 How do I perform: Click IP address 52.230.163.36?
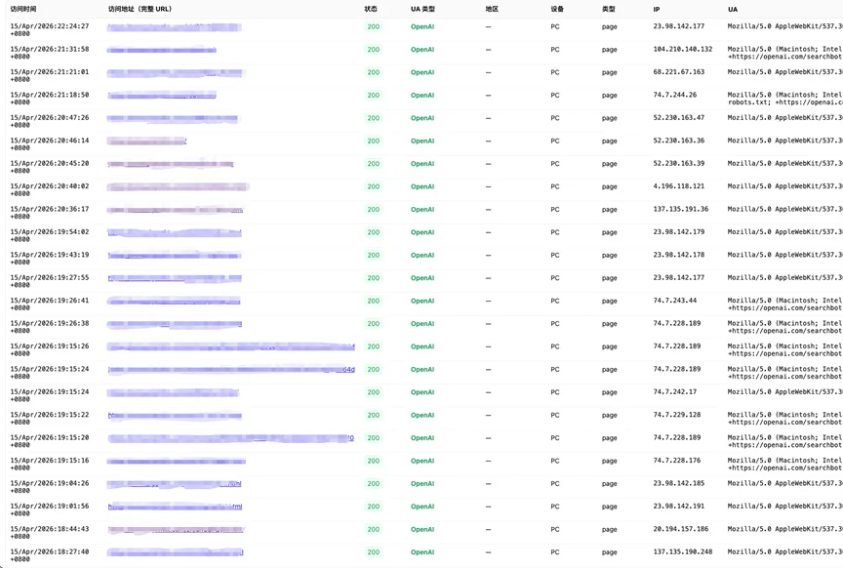[x=678, y=141]
